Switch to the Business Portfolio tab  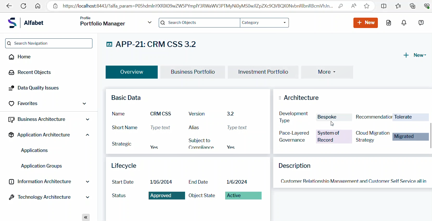tap(193, 72)
